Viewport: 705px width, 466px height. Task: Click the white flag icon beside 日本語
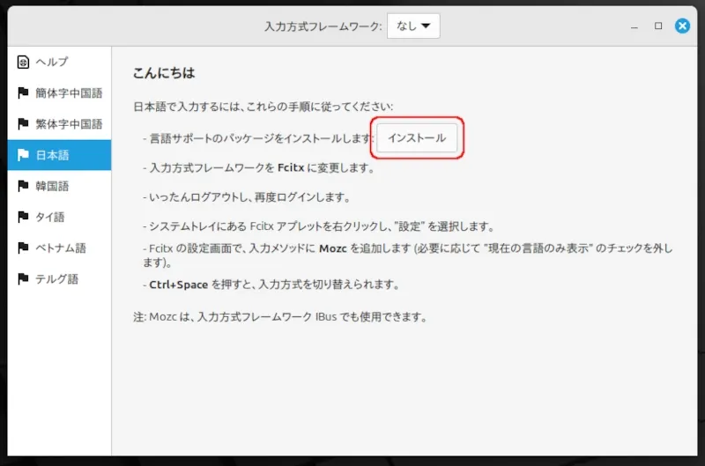(x=23, y=155)
